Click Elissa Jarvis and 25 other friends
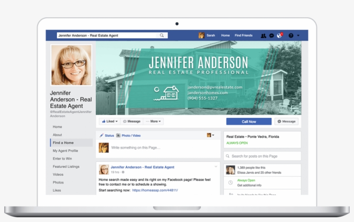The image size is (354, 222). 259,172
